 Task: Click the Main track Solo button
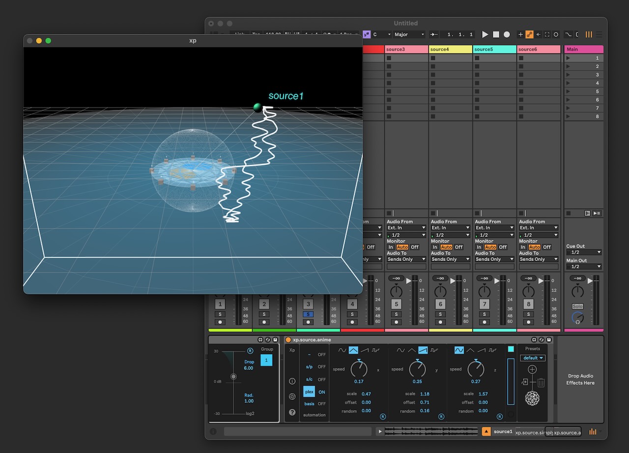tap(577, 306)
